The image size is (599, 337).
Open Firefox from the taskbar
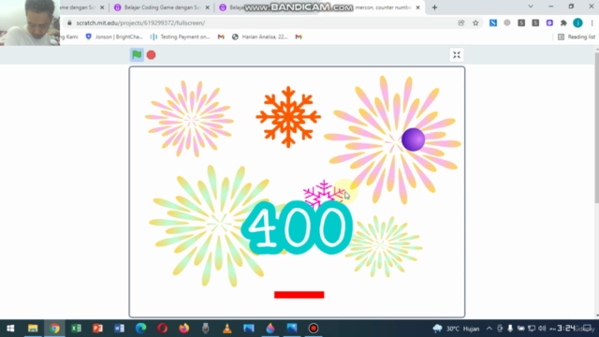coord(183,329)
